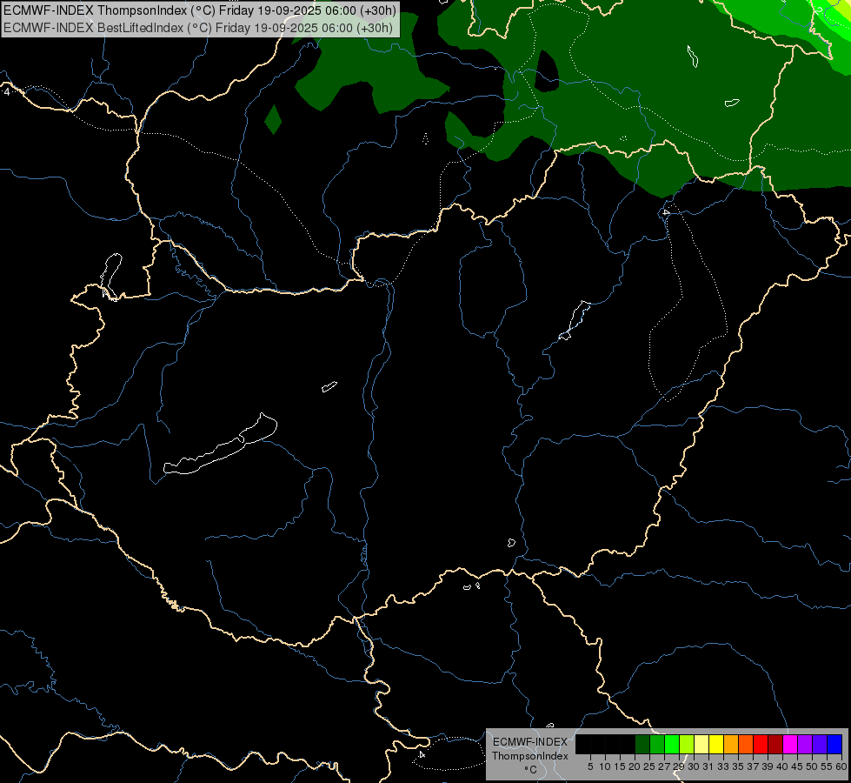Click legend tick value 15
The height and width of the screenshot is (783, 851).
[620, 766]
